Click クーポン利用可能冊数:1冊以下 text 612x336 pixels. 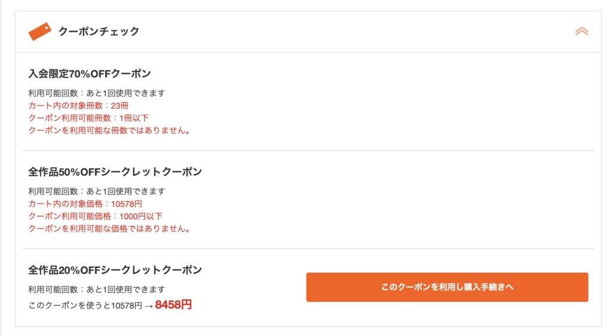tap(88, 118)
